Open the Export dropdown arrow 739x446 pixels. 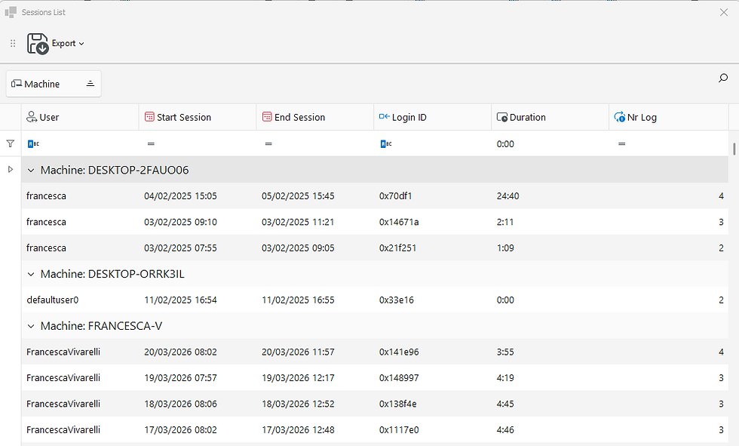tap(81, 44)
